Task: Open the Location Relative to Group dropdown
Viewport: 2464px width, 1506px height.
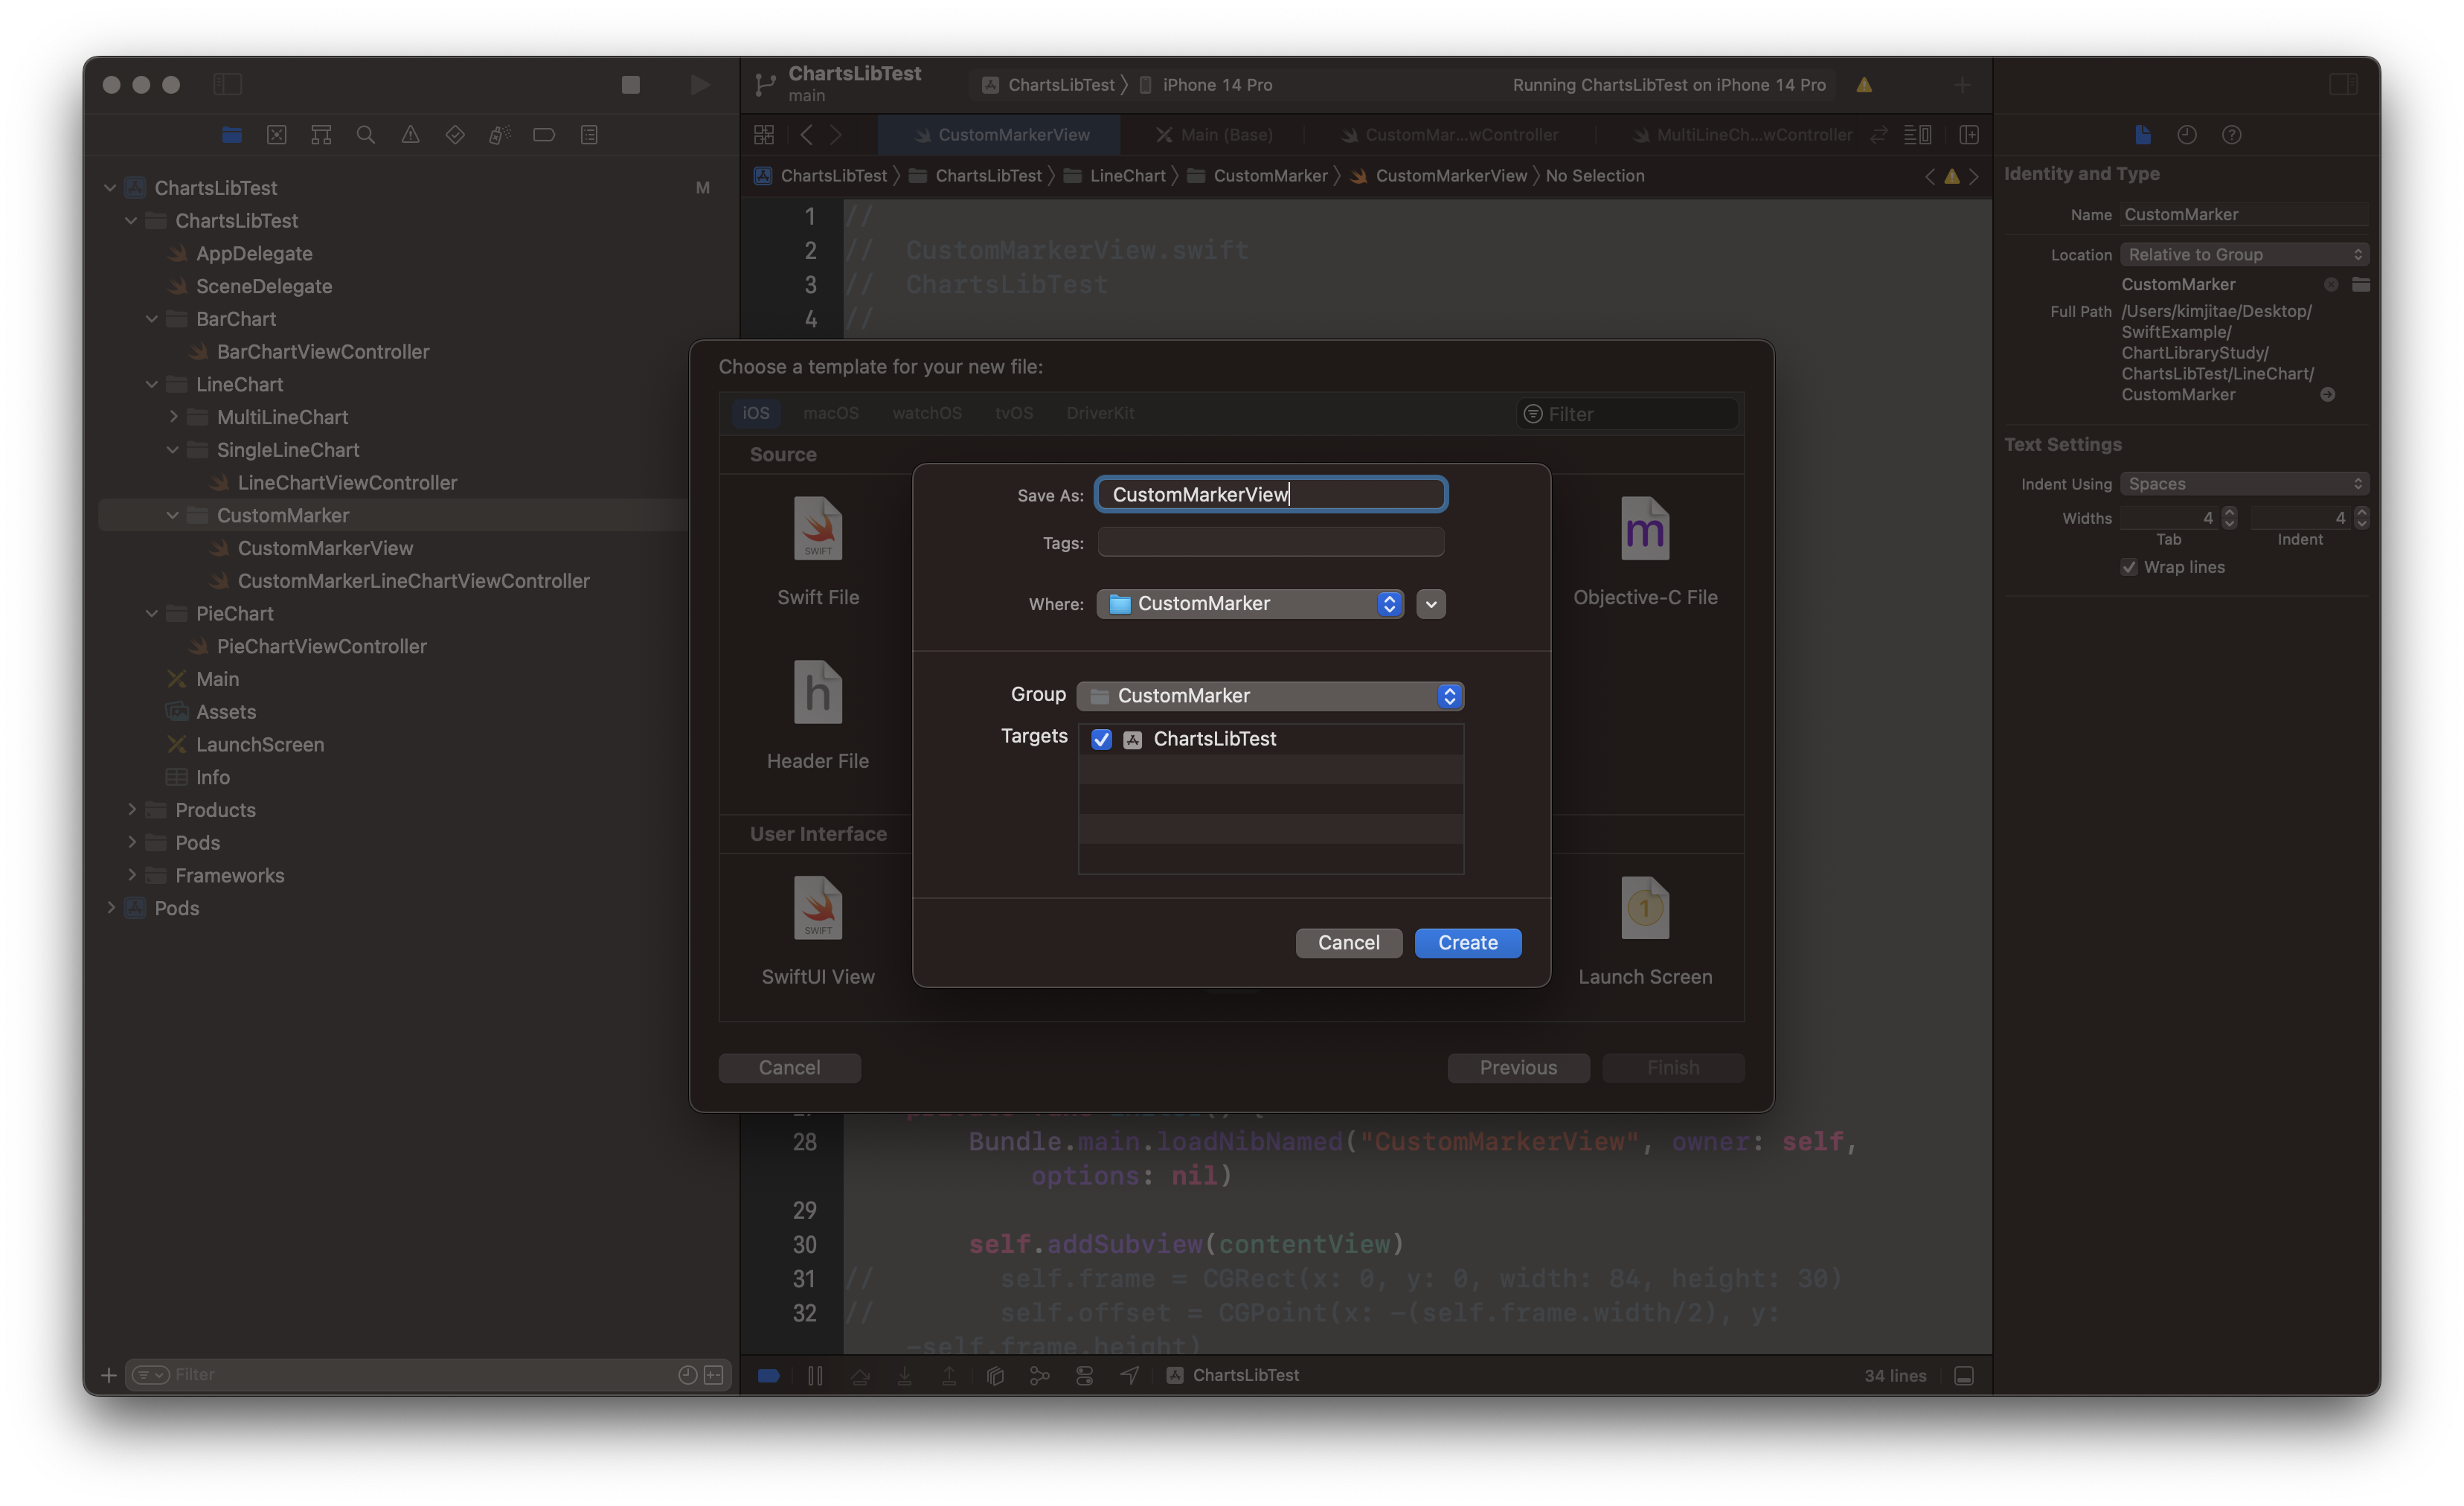Action: [x=2244, y=254]
